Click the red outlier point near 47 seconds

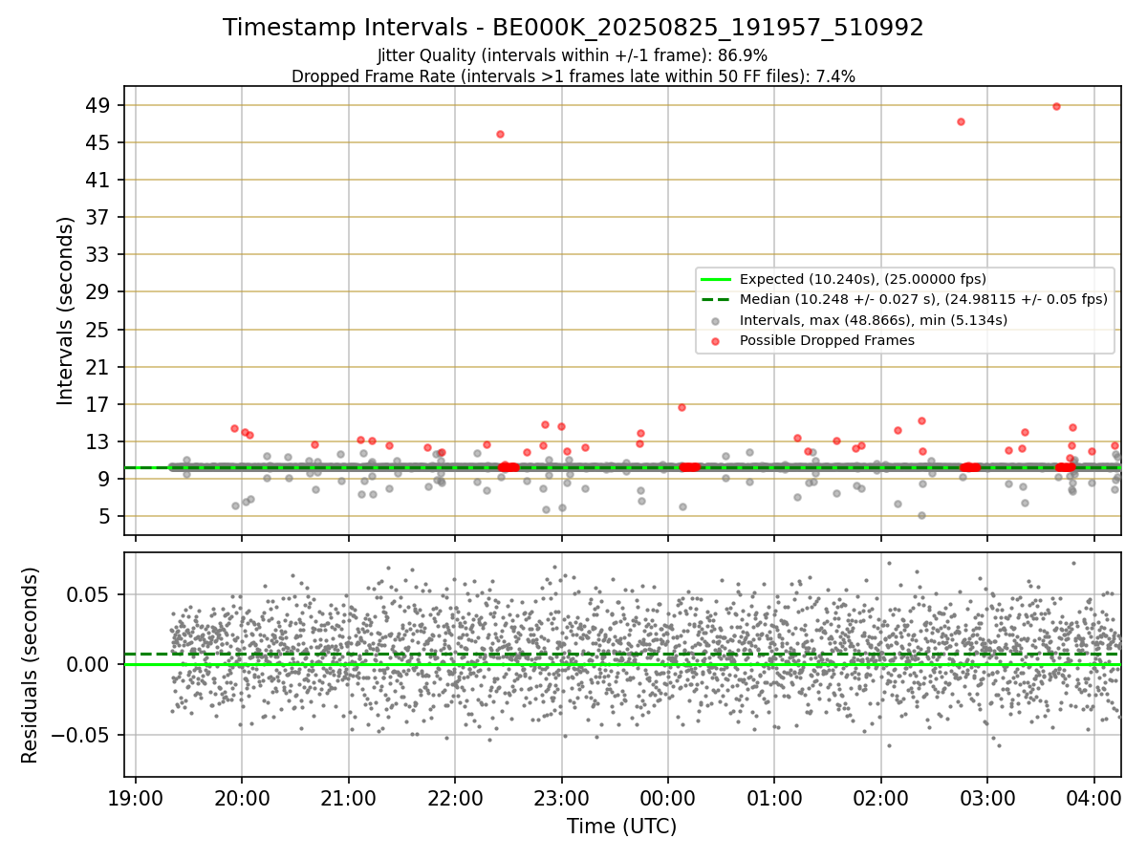click(961, 121)
